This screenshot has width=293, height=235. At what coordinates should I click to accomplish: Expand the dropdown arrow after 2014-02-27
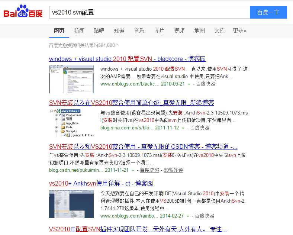pos(188,216)
